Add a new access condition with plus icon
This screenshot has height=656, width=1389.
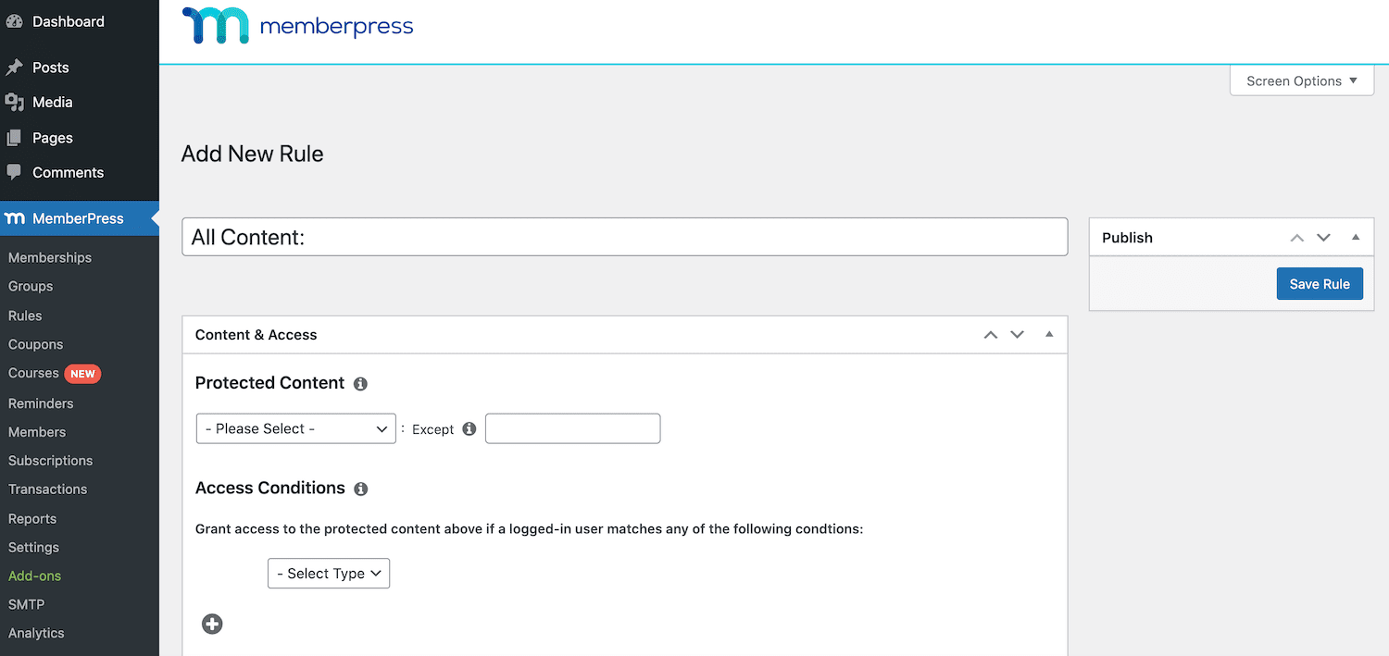212,625
